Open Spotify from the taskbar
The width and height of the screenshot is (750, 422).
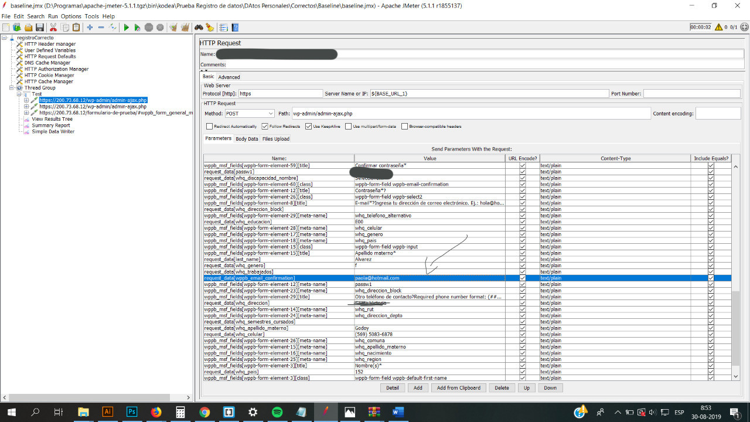tap(277, 412)
